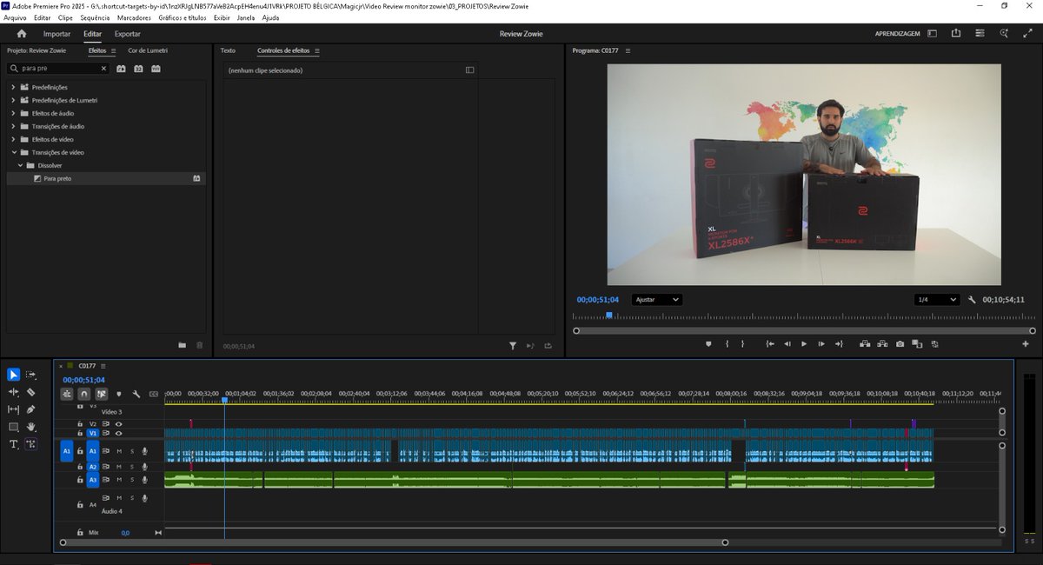Open Program monitor button editor plus
Screen dimensions: 1043x565
[1026, 344]
